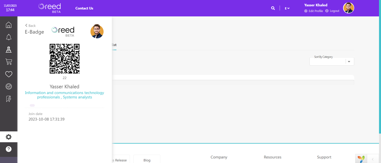
Task: Click the exhibitor stamp sidebar icon
Action: [x=8, y=49]
